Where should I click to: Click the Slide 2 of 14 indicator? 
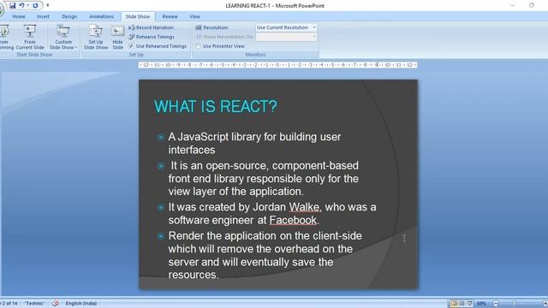[x=9, y=304]
